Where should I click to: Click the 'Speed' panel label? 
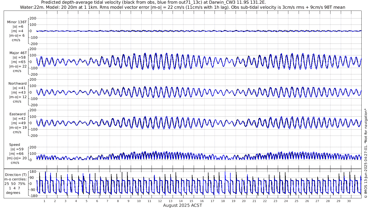click(14, 145)
